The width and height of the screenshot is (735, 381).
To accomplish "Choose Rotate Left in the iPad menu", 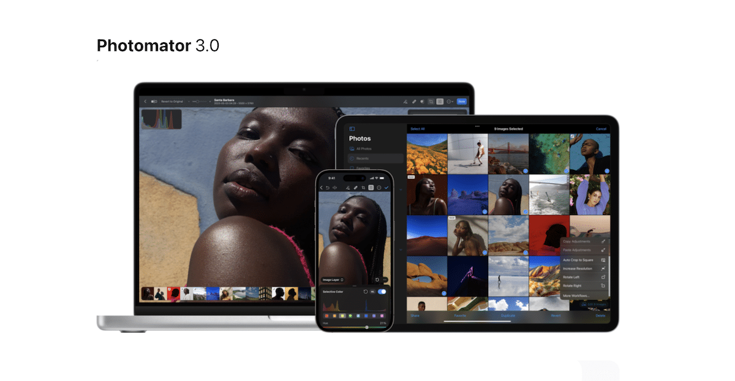I will coord(584,277).
